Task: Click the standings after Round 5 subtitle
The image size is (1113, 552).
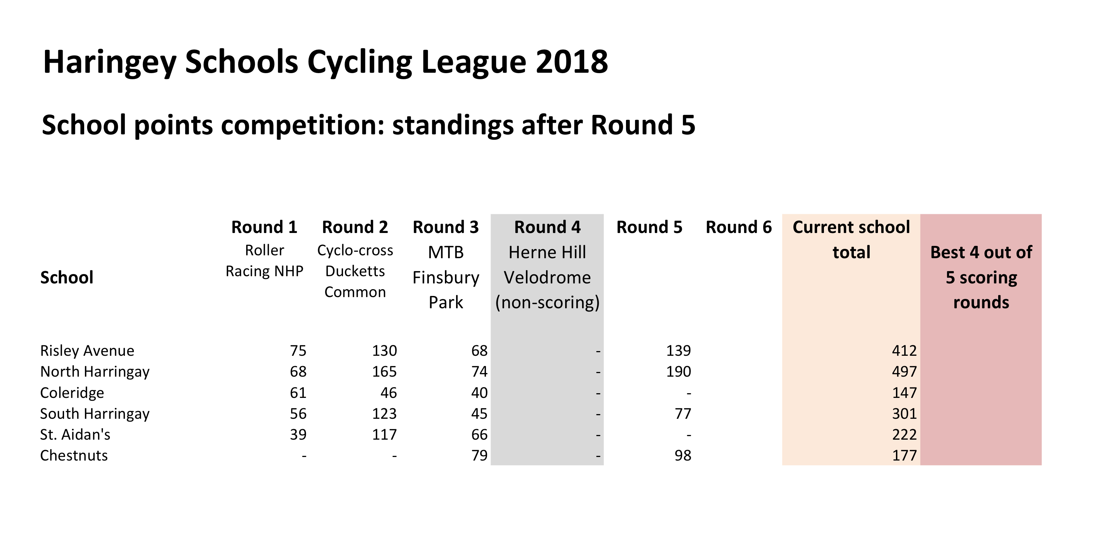Action: click(x=368, y=125)
